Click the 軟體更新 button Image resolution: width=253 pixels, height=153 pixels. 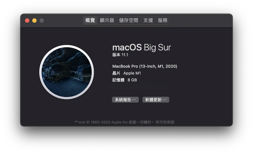pos(156,100)
